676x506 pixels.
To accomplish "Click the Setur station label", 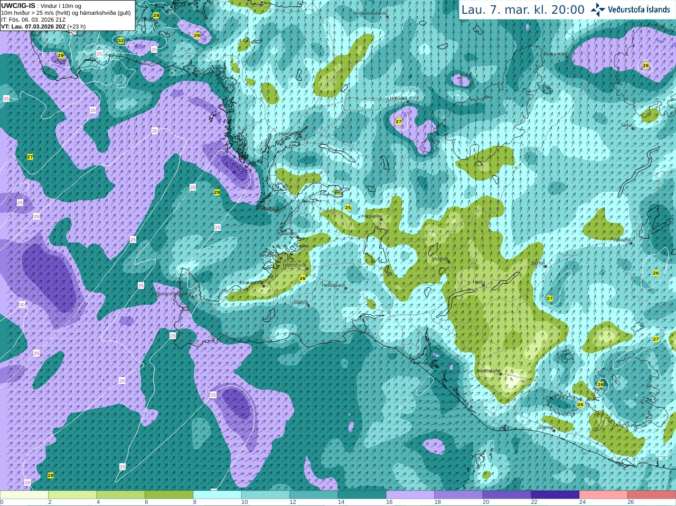I will (x=626, y=125).
